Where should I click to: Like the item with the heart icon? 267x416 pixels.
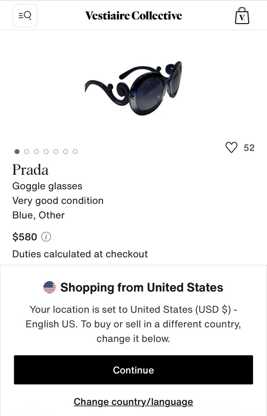(x=231, y=148)
